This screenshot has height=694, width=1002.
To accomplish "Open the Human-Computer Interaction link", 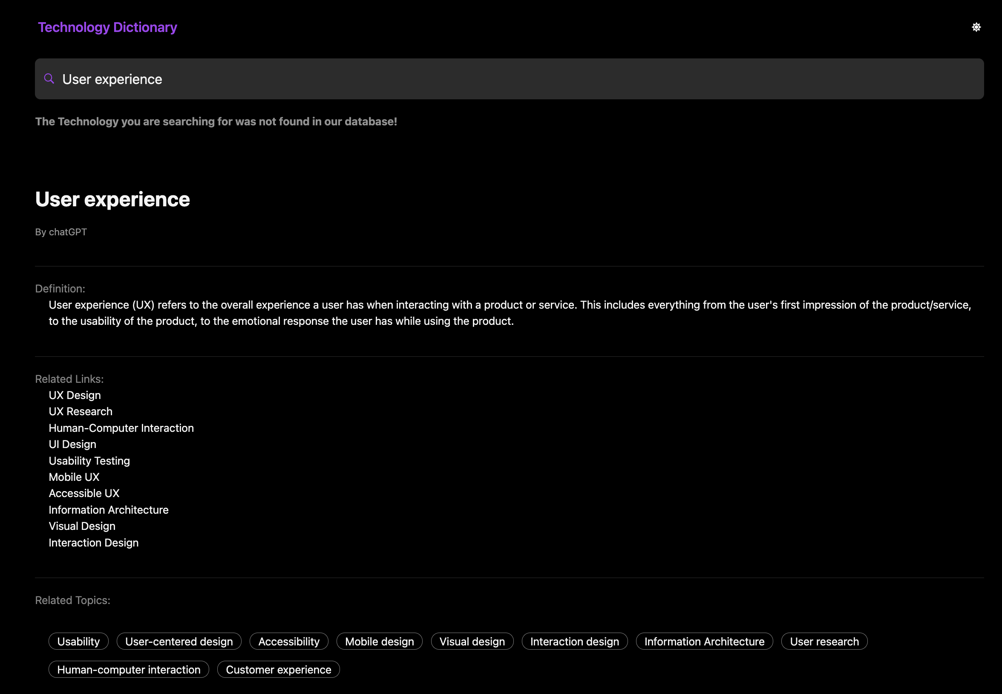I will click(121, 428).
